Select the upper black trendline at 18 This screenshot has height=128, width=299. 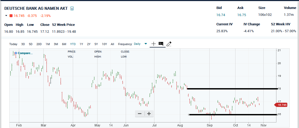232,89
